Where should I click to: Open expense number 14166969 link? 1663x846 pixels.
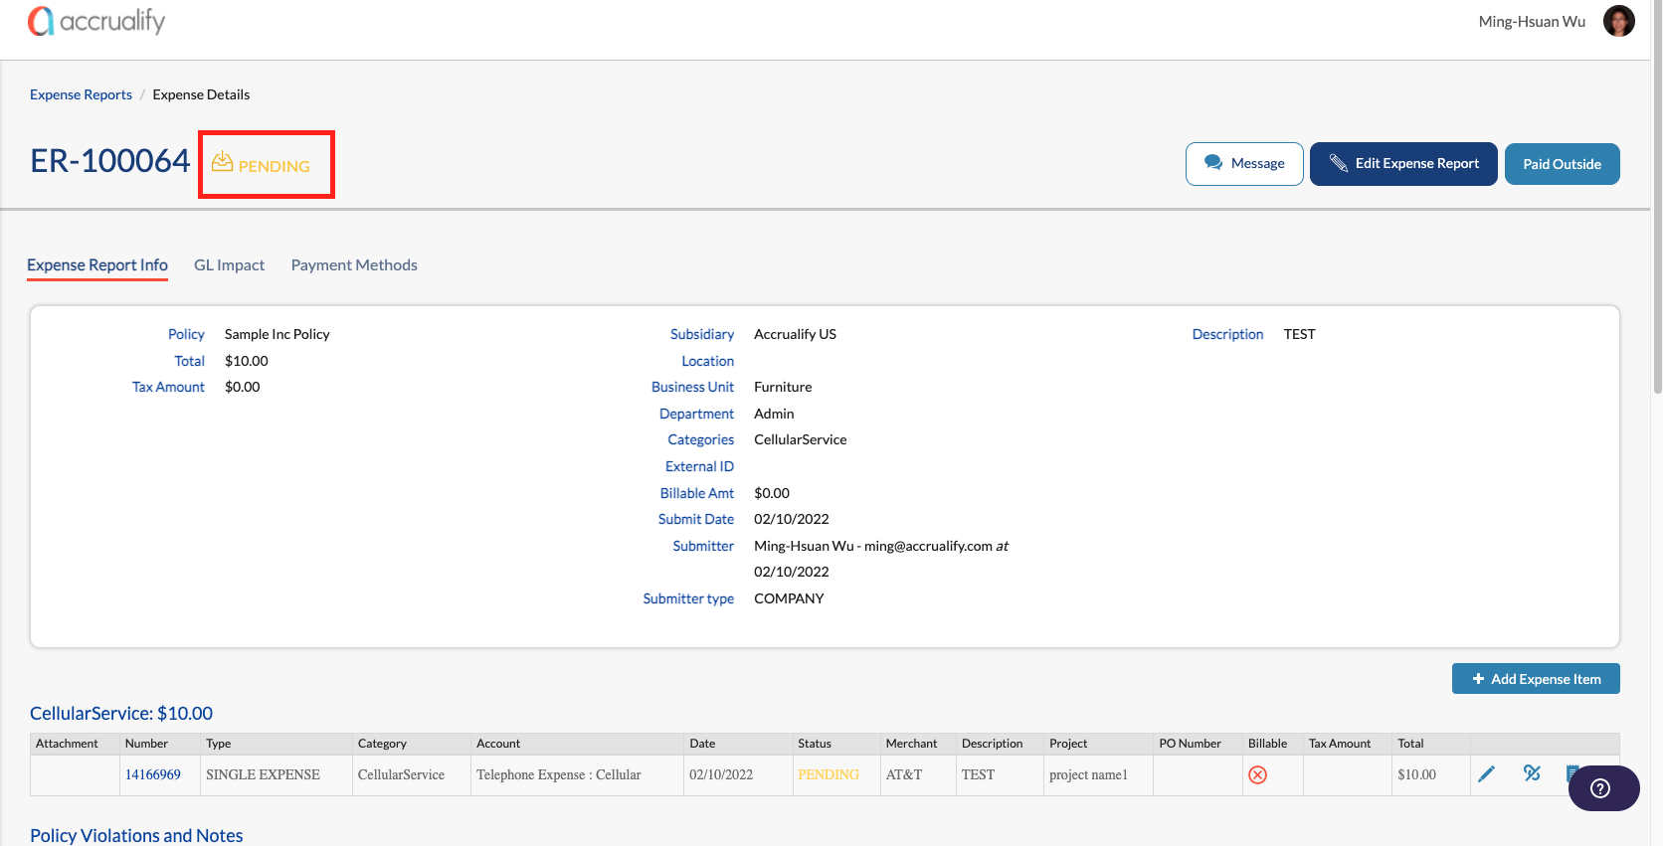153,775
